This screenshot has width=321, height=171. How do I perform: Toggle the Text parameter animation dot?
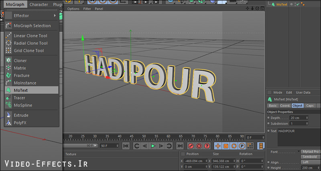[x=268, y=131]
